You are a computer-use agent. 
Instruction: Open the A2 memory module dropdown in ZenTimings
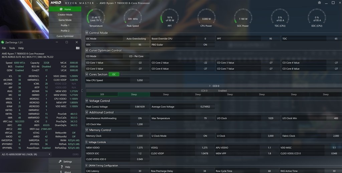pyautogui.click(x=26, y=154)
